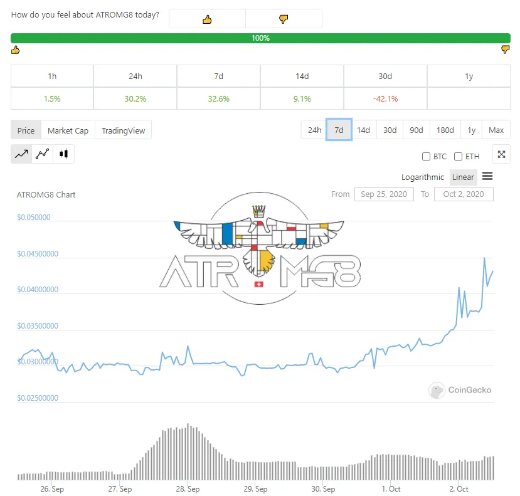Click the 1y column header cell
The image size is (520, 496).
click(469, 77)
